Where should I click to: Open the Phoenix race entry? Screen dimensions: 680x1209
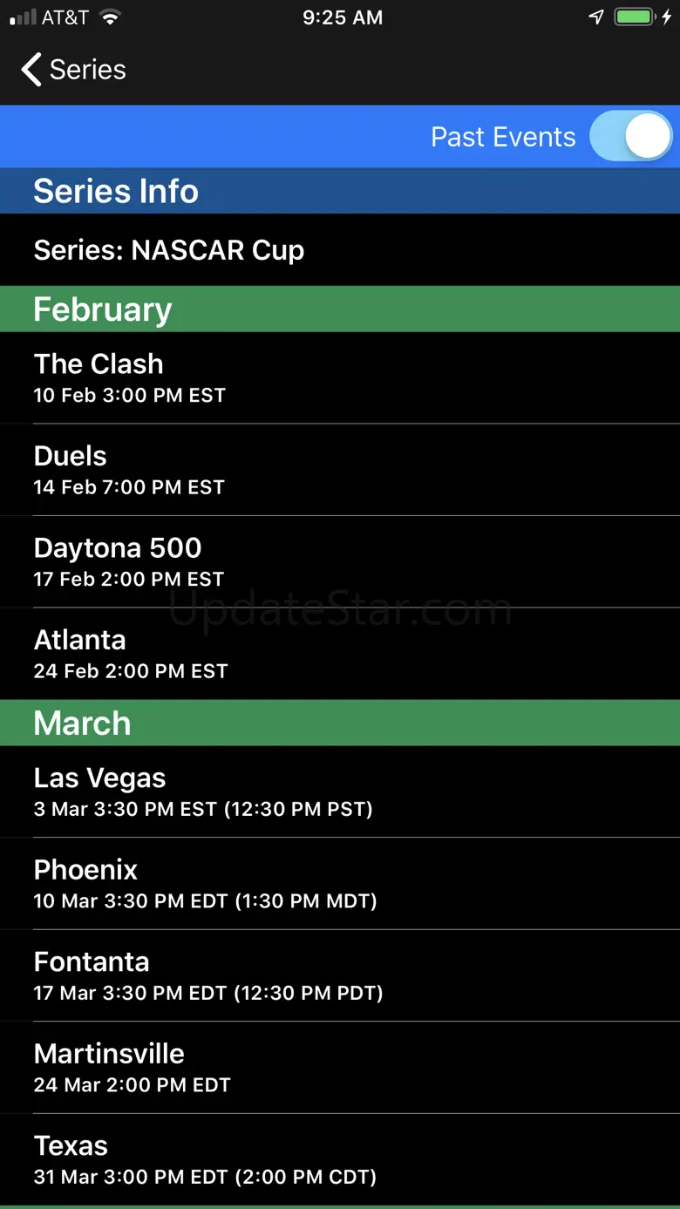coord(340,883)
